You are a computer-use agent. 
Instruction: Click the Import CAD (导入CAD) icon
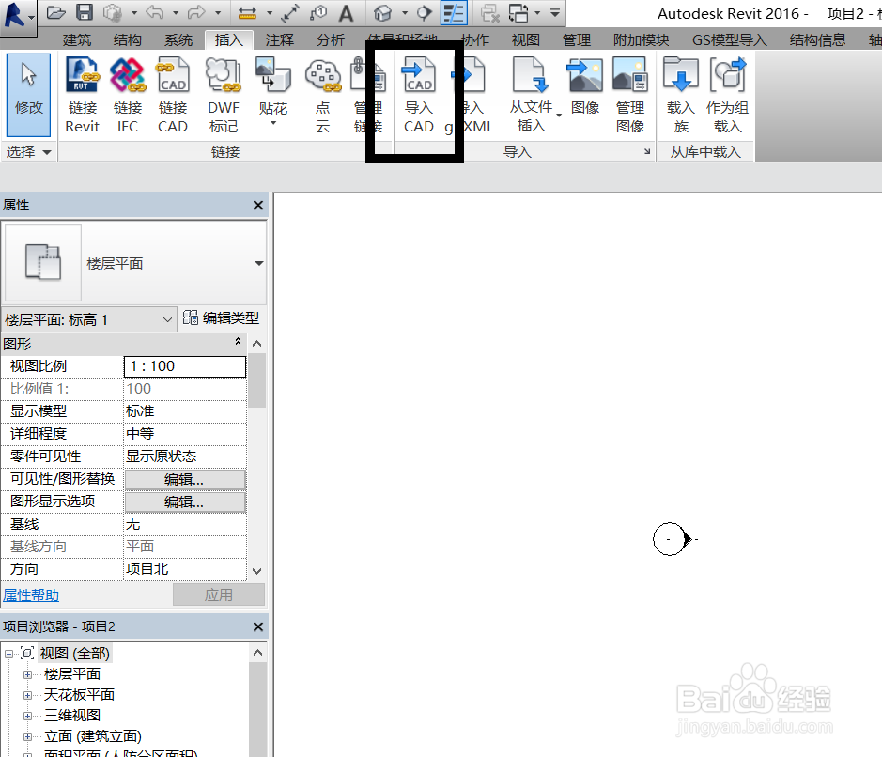click(419, 96)
